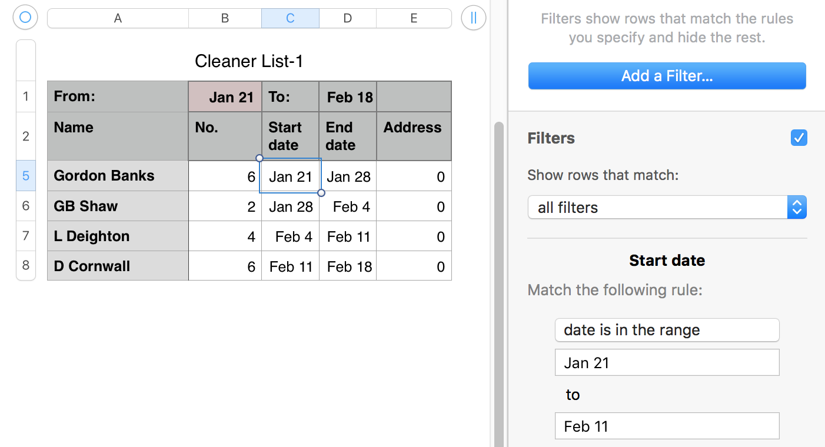Click the top-left selection handle of cell C5
This screenshot has height=447, width=825.
point(260,158)
